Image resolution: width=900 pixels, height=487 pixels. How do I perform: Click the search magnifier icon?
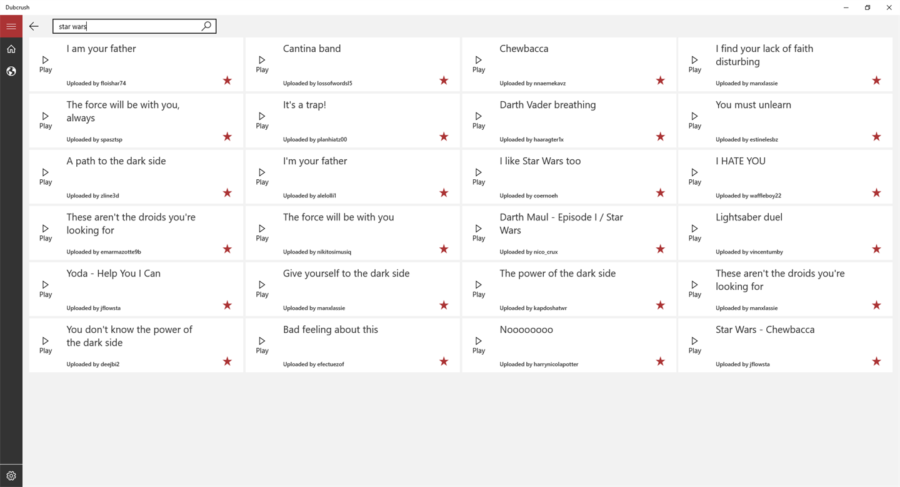(x=207, y=26)
